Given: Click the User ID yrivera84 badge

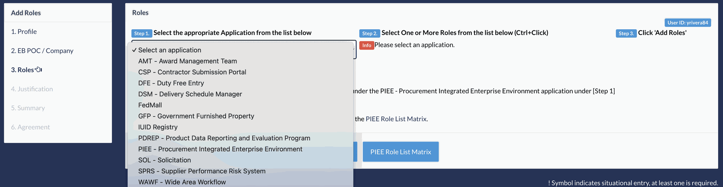Looking at the screenshot, I should pyautogui.click(x=688, y=23).
